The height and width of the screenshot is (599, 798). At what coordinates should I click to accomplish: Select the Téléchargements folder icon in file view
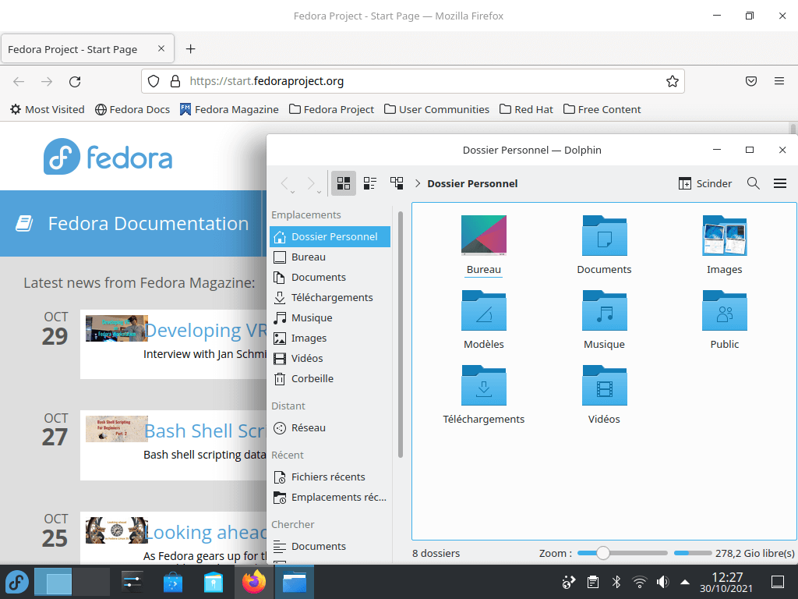[x=483, y=385]
